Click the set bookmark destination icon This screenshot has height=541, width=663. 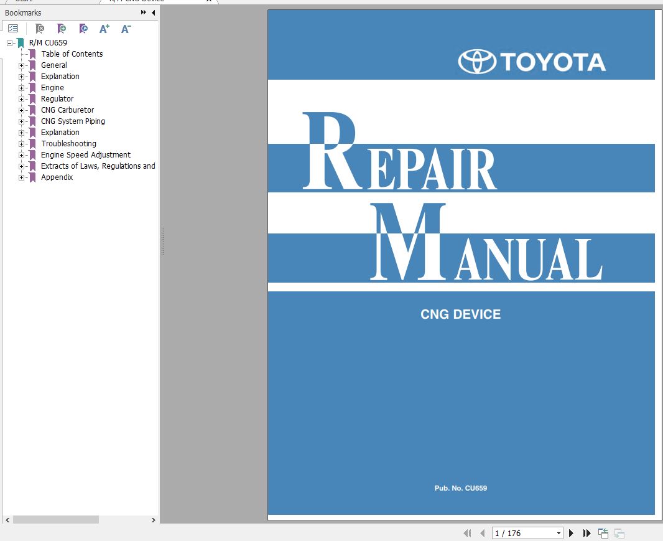(84, 29)
